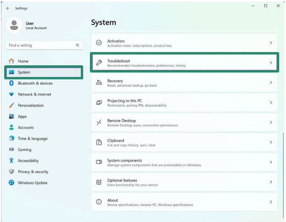Open Network & internet settings
286x222 pixels.
click(x=34, y=94)
